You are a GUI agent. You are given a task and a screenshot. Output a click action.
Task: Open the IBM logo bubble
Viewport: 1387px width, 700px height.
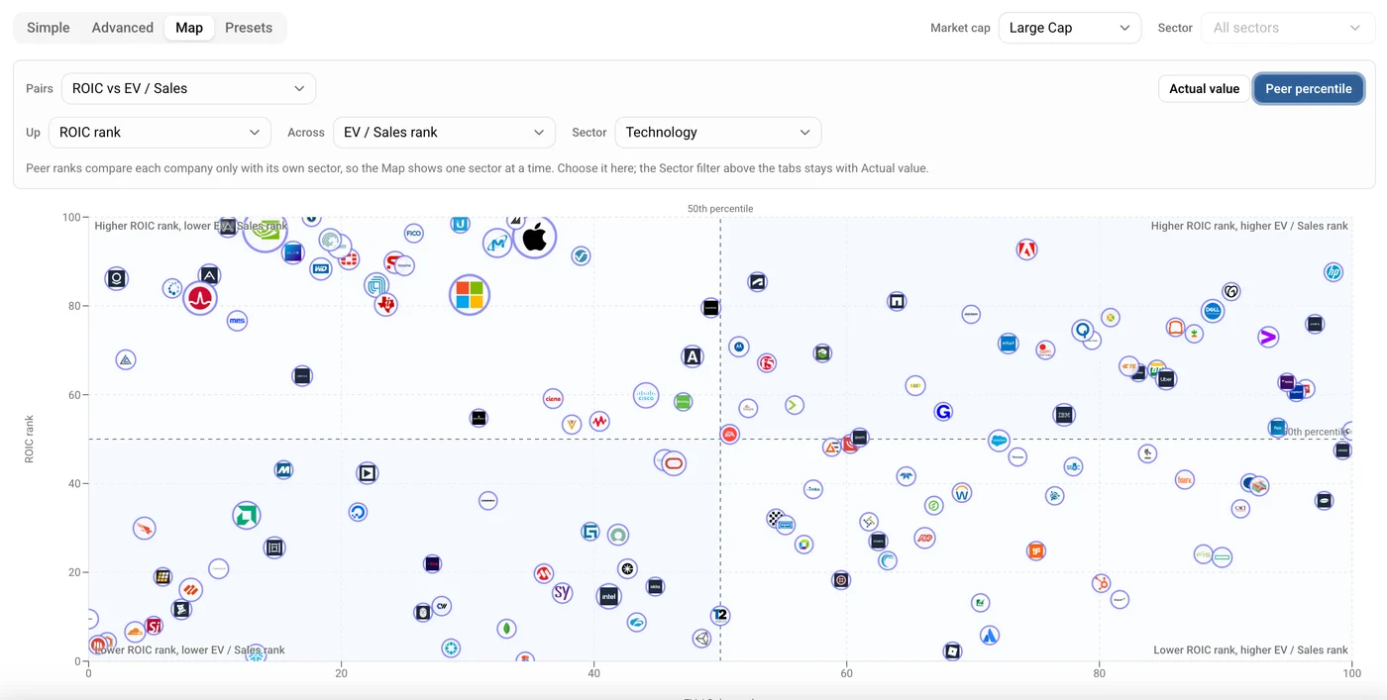click(1064, 415)
